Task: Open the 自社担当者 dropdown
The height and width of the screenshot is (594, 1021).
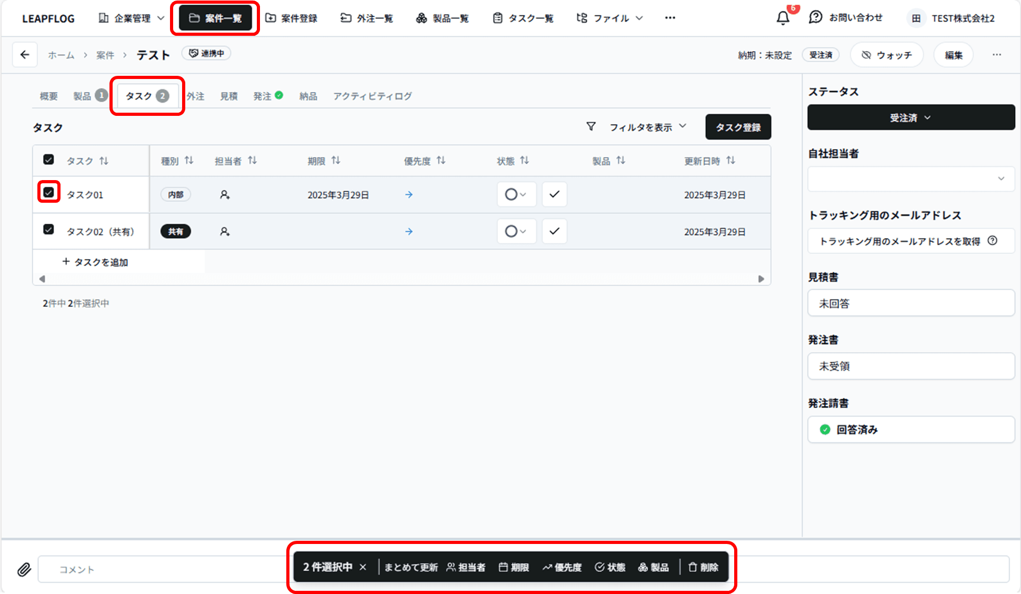Action: pyautogui.click(x=910, y=179)
